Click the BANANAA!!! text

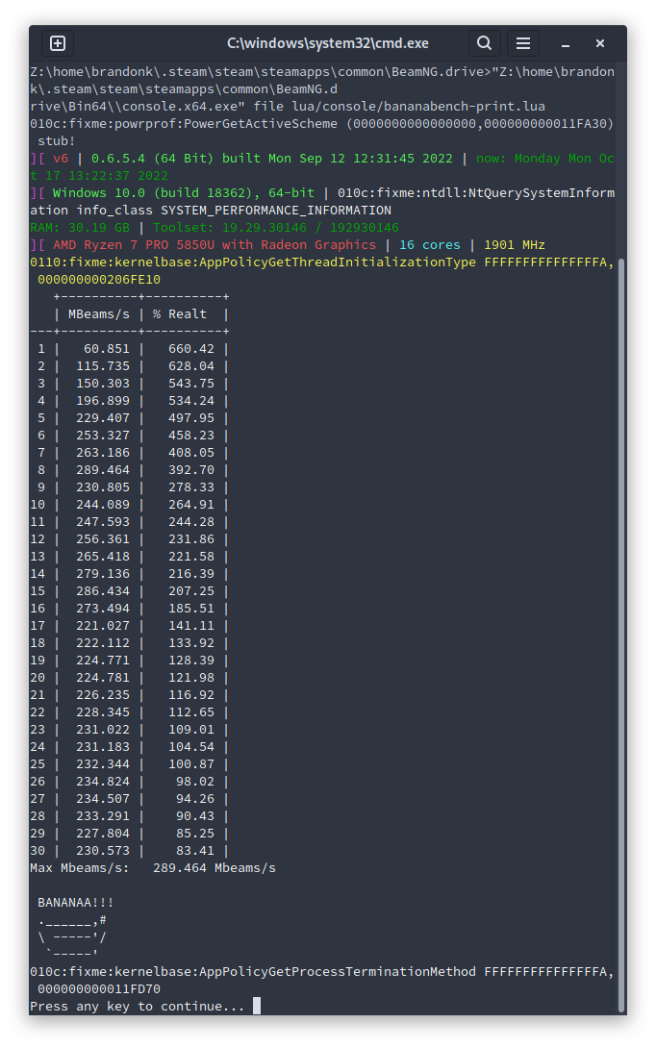(x=76, y=903)
